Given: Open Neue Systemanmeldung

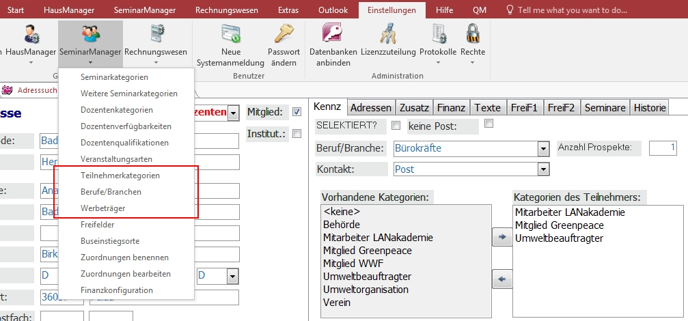Looking at the screenshot, I should tap(230, 34).
